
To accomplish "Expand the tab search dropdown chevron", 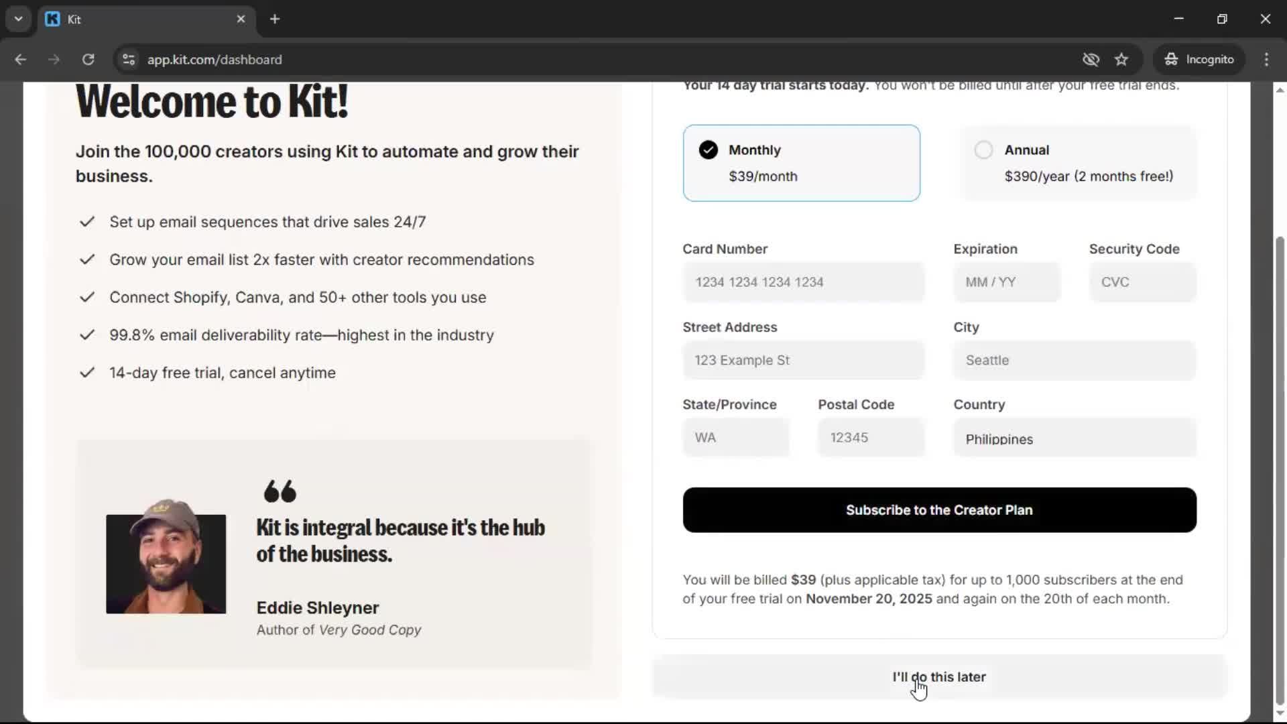I will tap(18, 19).
